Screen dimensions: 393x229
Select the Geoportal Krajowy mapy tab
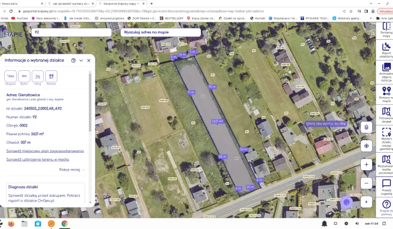point(122,4)
